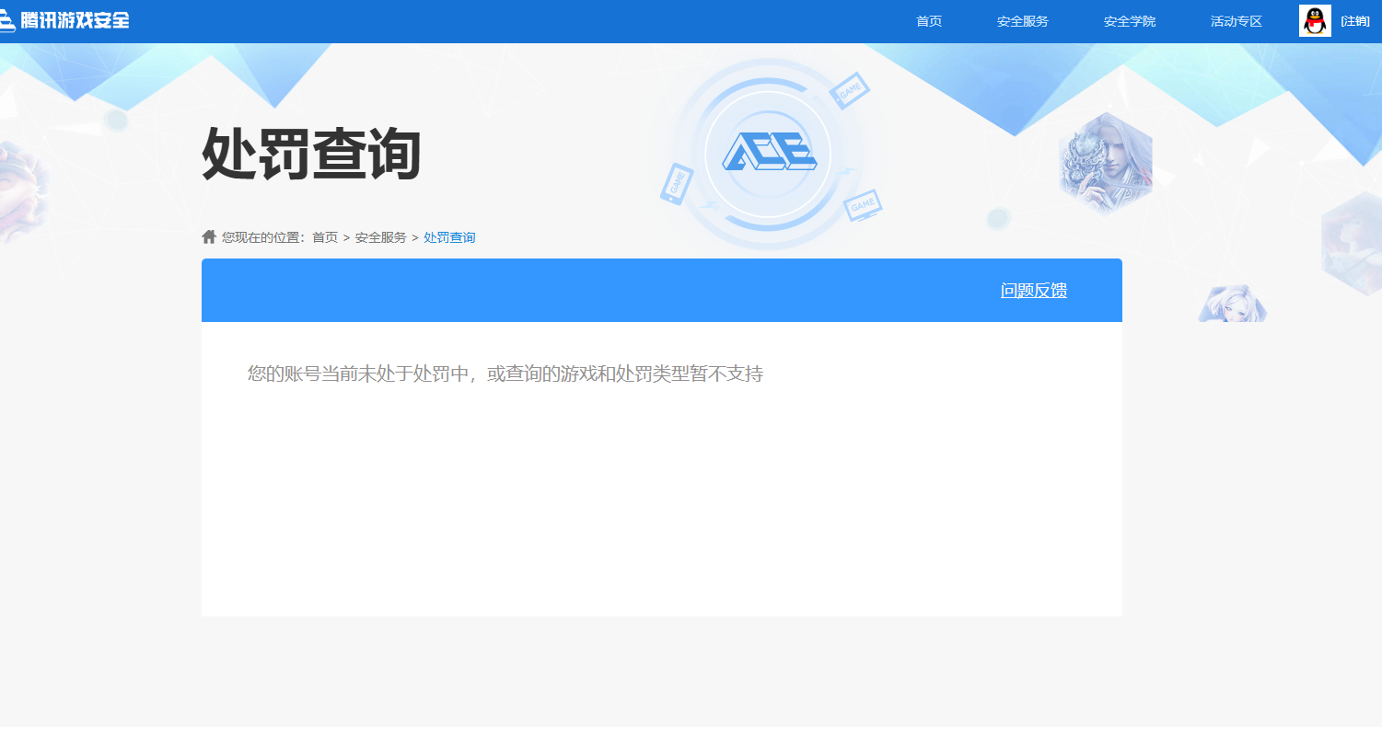Click the hexagonal game icon on right edge
This screenshot has width=1382, height=747.
[x=1350, y=241]
